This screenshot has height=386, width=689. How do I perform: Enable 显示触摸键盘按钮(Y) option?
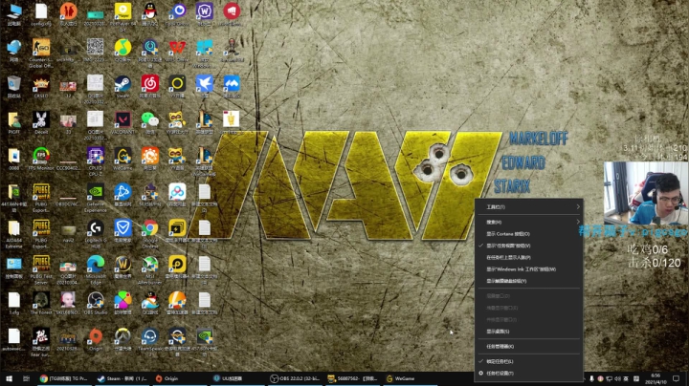[x=528, y=281]
